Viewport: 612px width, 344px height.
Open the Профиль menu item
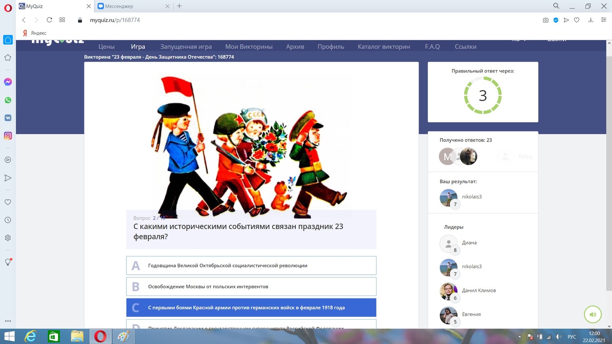pos(331,46)
